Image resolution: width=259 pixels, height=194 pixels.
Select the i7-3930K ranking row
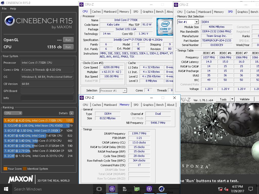point(38,131)
